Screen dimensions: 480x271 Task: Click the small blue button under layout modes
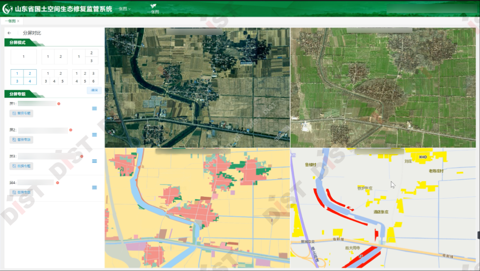tap(94, 90)
